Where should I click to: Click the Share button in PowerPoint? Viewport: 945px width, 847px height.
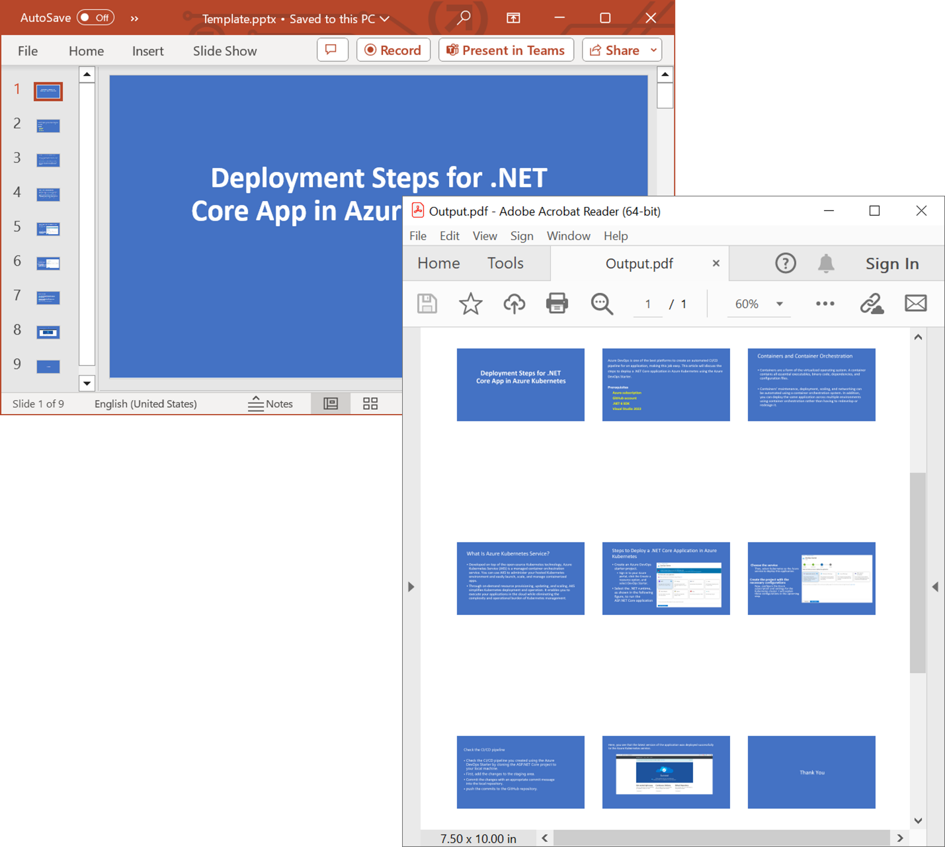click(614, 50)
